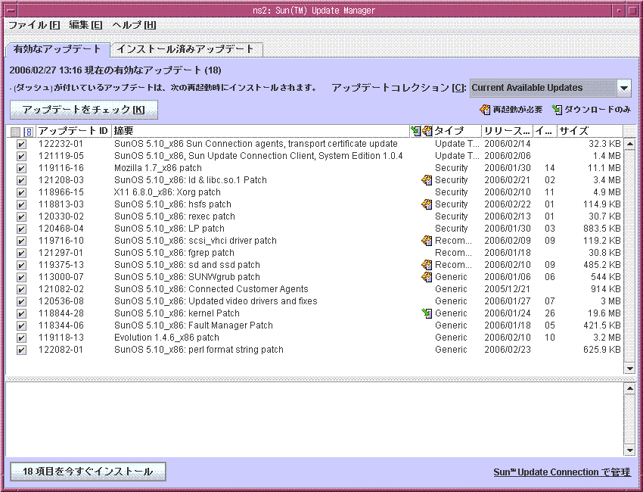Switch to インストール済みアップデート tab
Screen dimensions: 643x492
(186, 49)
